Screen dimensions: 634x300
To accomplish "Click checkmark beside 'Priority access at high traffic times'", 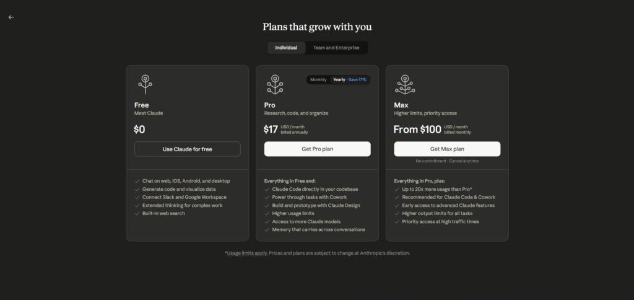I will click(x=397, y=222).
